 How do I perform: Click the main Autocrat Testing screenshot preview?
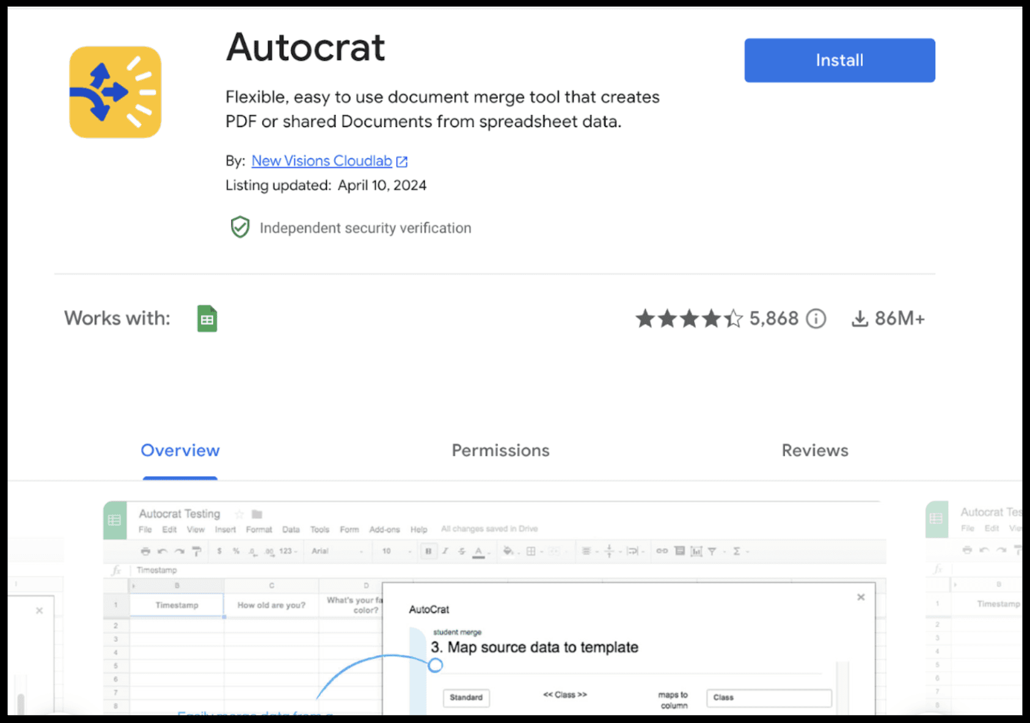tap(494, 608)
